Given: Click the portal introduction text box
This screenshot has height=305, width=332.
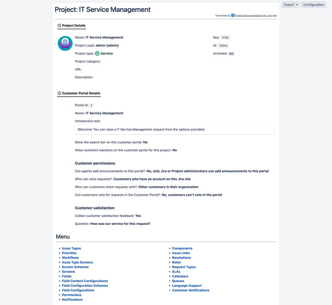Looking at the screenshot, I should tap(175, 129).
